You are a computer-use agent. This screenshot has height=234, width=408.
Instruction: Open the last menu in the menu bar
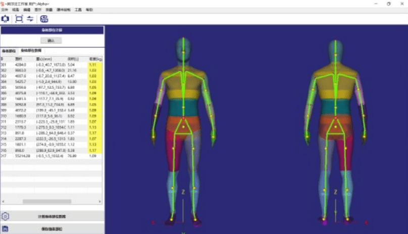pos(89,10)
